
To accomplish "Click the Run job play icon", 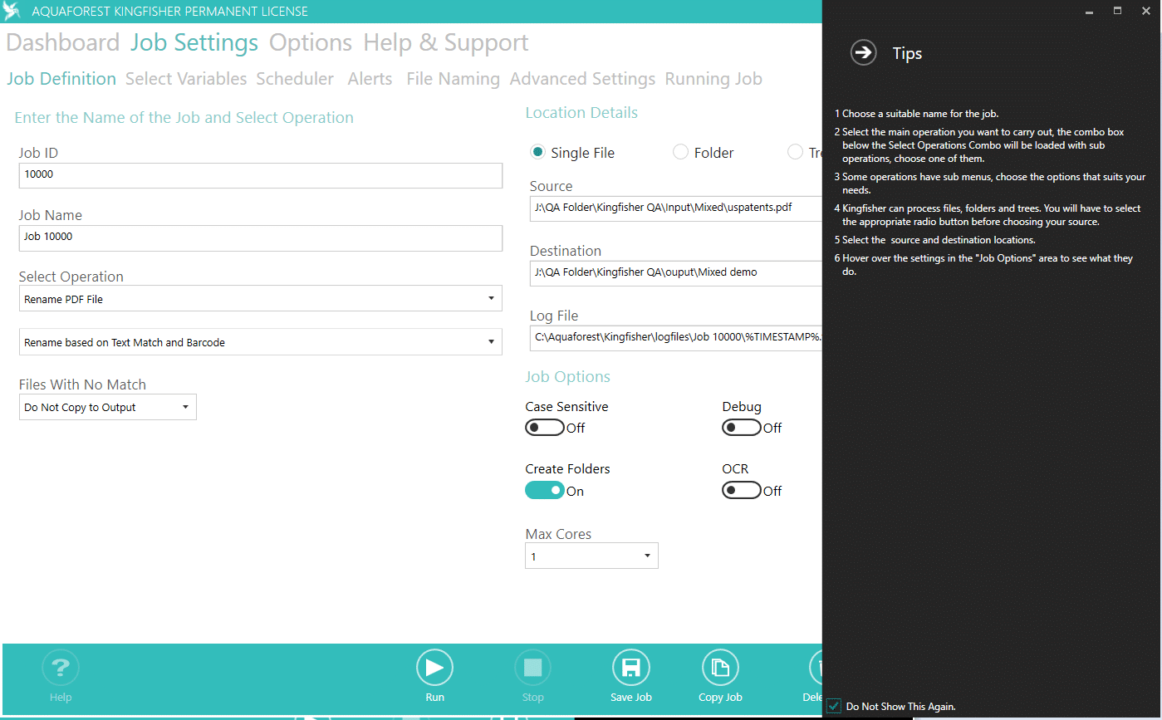I will pos(434,667).
